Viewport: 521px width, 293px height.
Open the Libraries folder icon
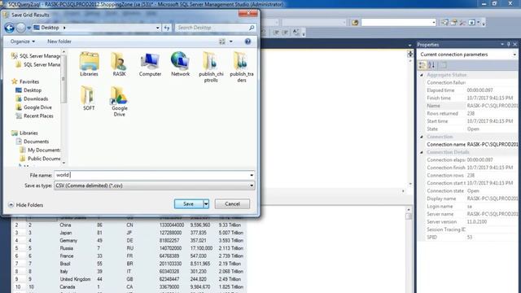(89, 64)
